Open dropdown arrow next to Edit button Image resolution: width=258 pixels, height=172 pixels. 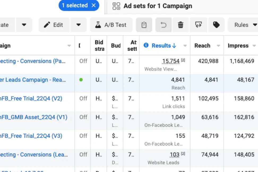click(x=78, y=25)
